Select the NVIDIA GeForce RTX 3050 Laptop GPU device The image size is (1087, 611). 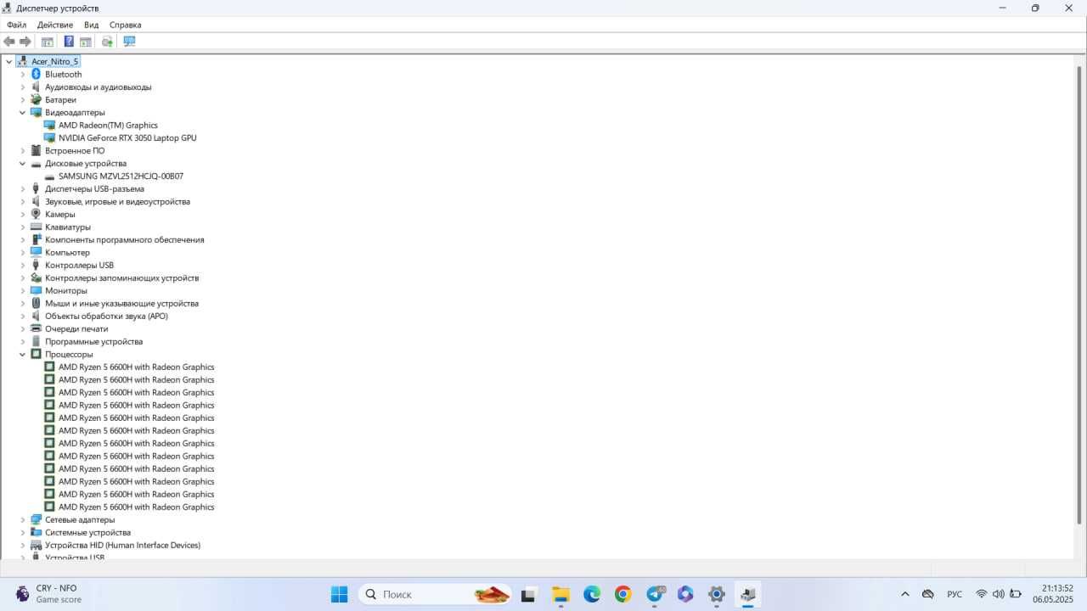coord(127,137)
